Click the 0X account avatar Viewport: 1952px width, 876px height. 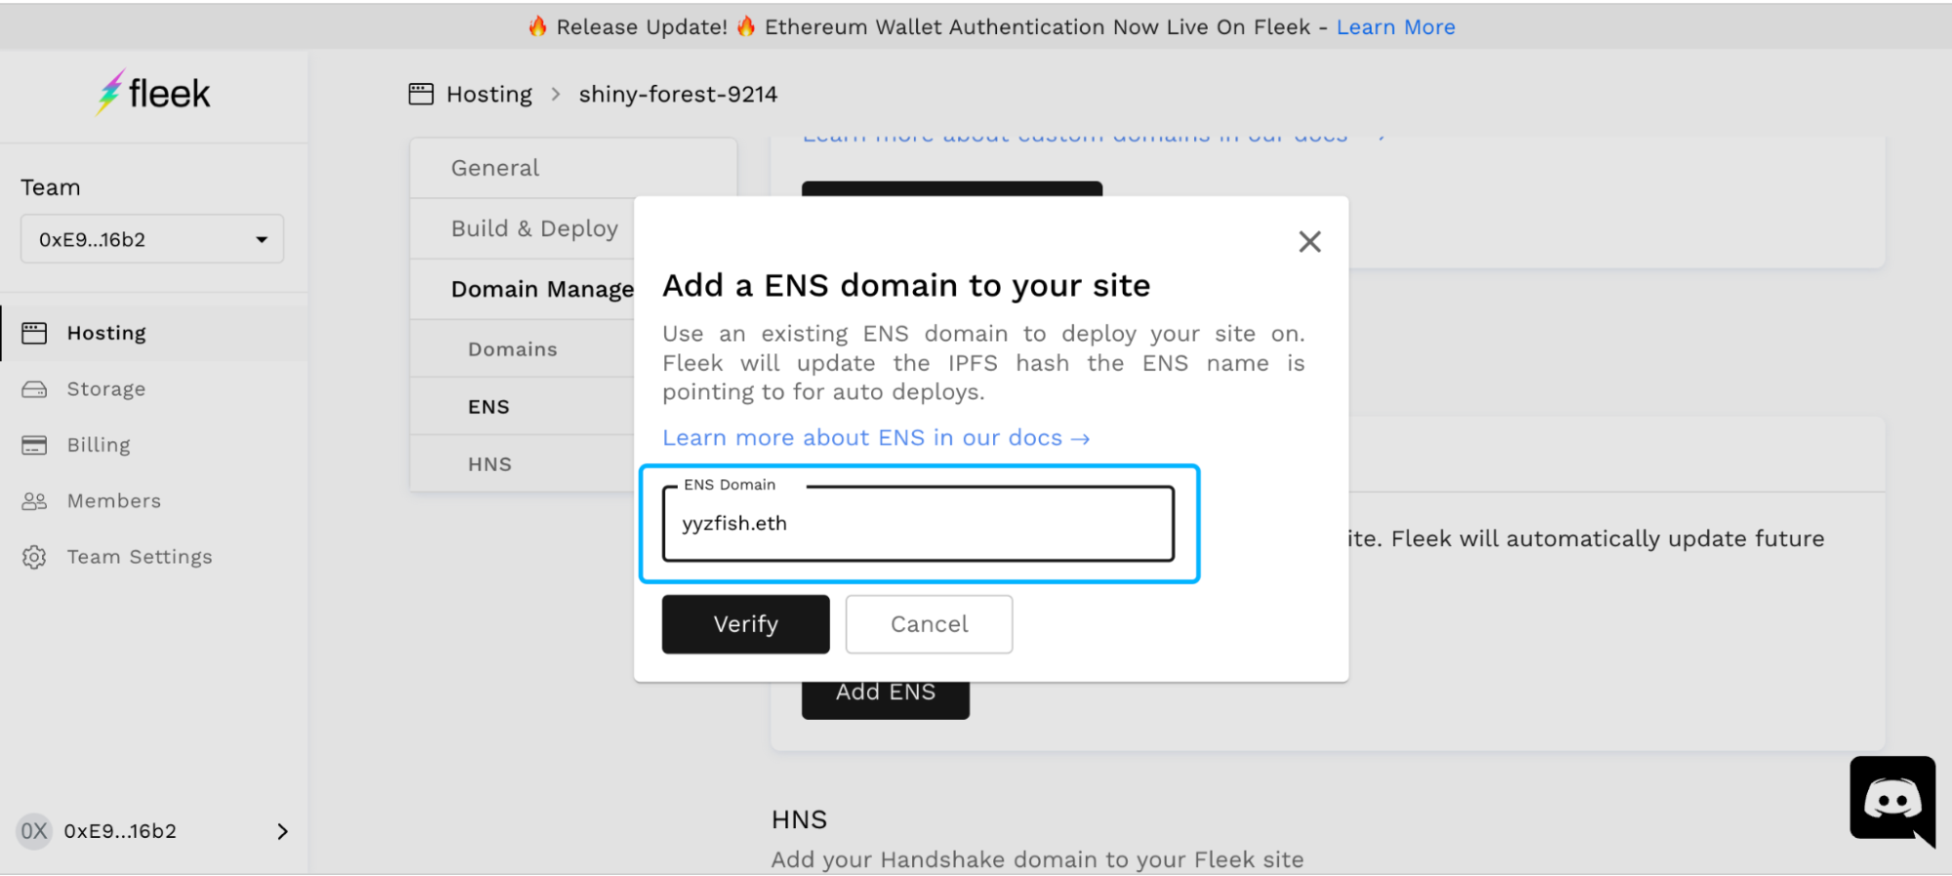click(34, 831)
